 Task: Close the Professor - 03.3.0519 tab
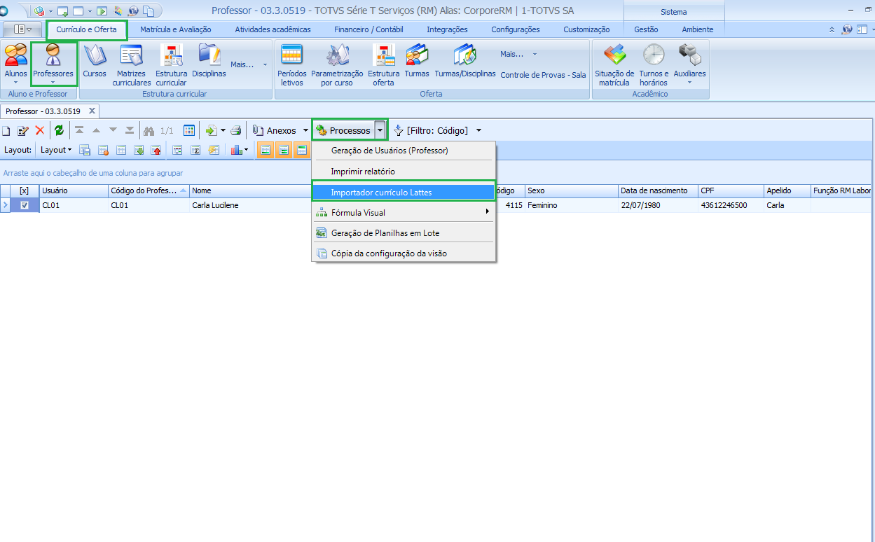tap(92, 111)
